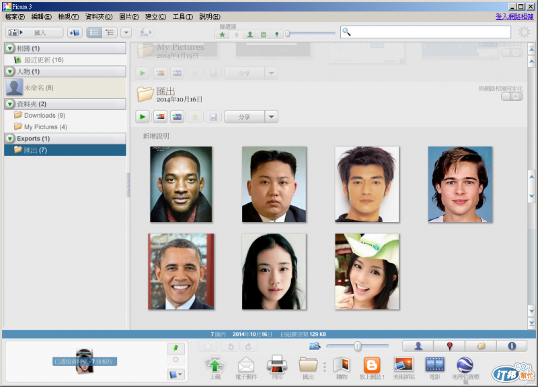
Task: Filter to starred photos only
Action: pyautogui.click(x=223, y=34)
